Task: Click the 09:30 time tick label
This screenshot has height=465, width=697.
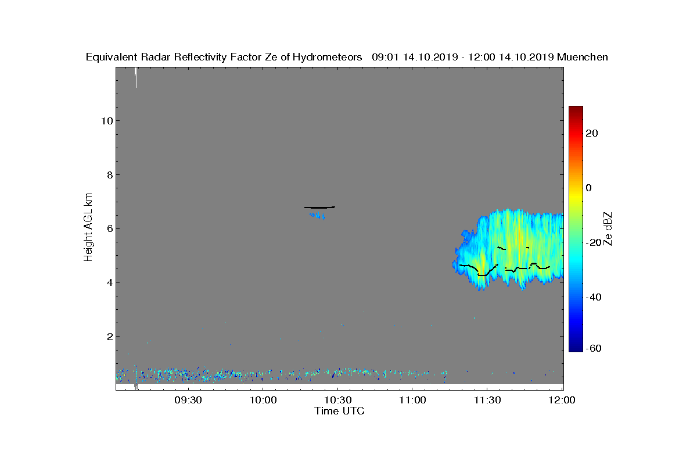Action: tap(188, 400)
